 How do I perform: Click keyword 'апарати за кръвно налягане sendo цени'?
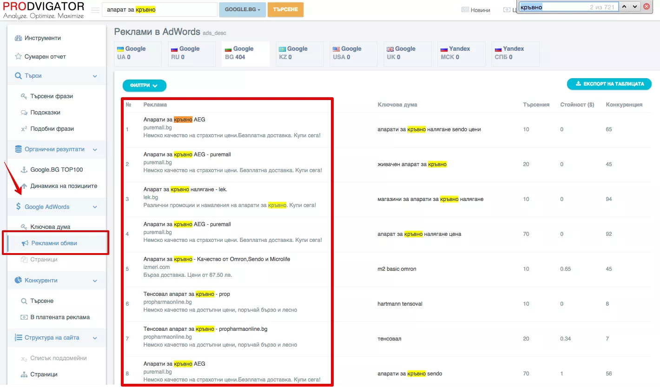[429, 129]
